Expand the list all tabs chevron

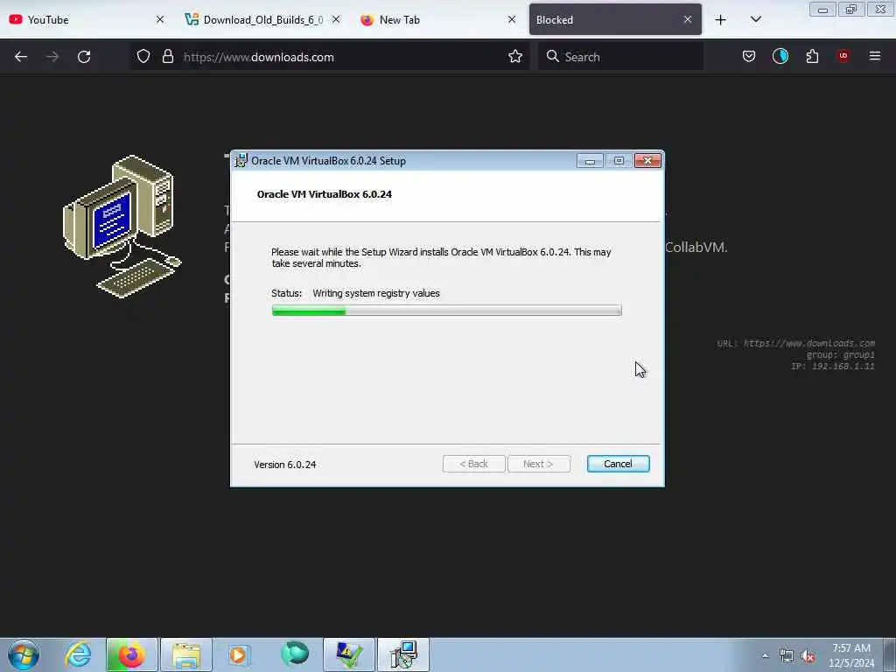(x=755, y=19)
